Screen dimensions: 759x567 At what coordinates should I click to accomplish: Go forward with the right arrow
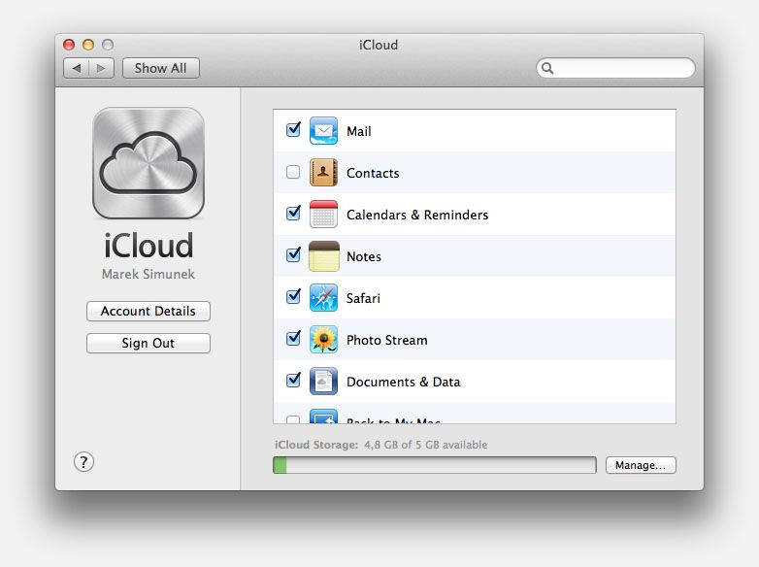tap(101, 68)
